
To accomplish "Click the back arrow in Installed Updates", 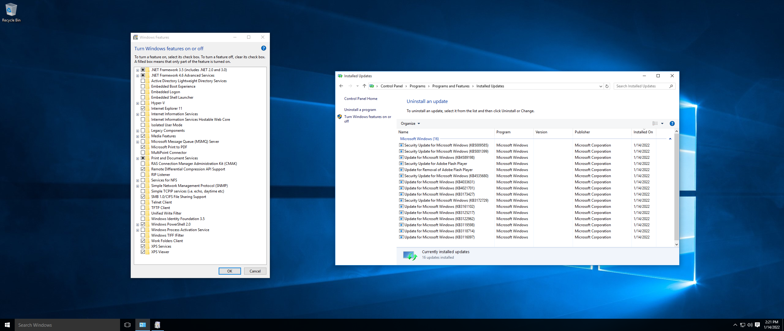I will point(341,86).
